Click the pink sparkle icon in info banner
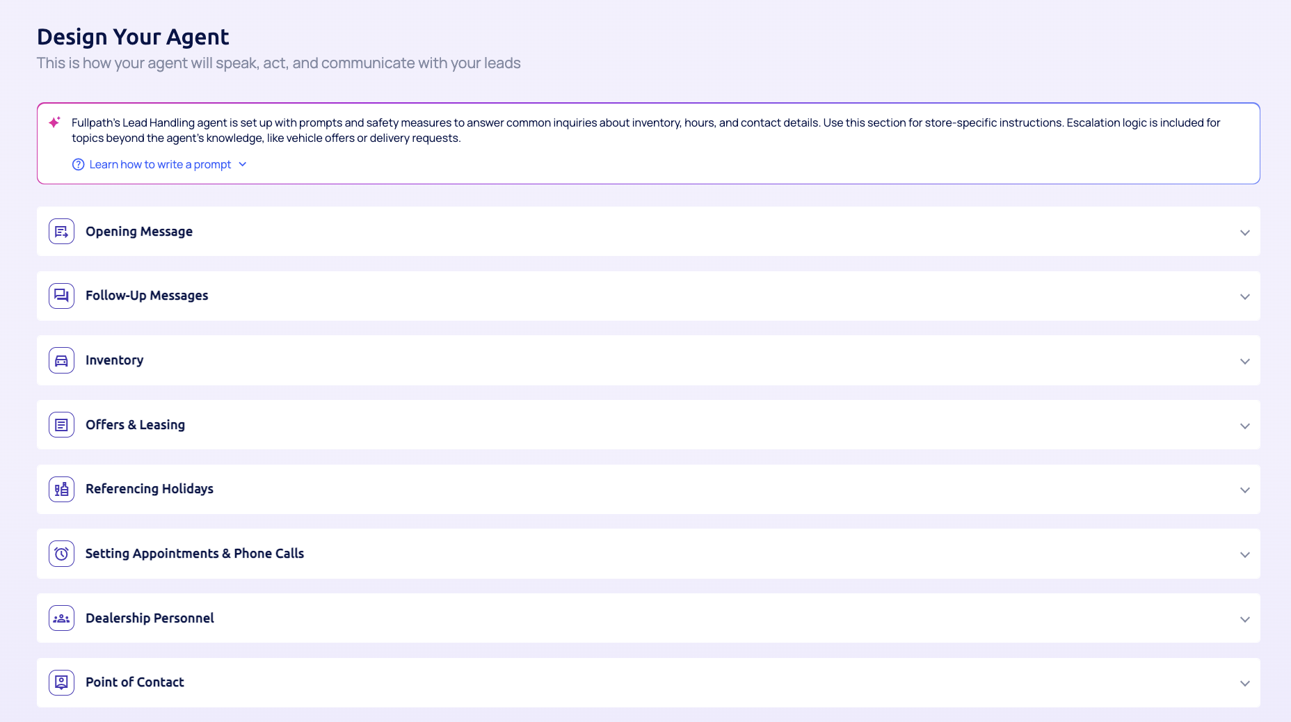This screenshot has width=1291, height=722. point(54,122)
